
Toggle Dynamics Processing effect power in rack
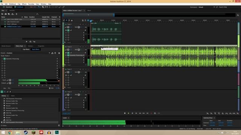point(5,59)
